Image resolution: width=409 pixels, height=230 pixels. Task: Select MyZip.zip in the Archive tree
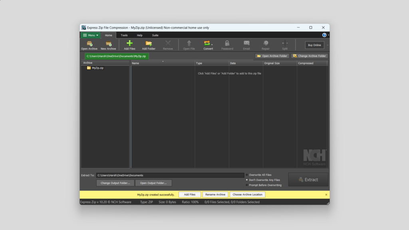pyautogui.click(x=97, y=68)
